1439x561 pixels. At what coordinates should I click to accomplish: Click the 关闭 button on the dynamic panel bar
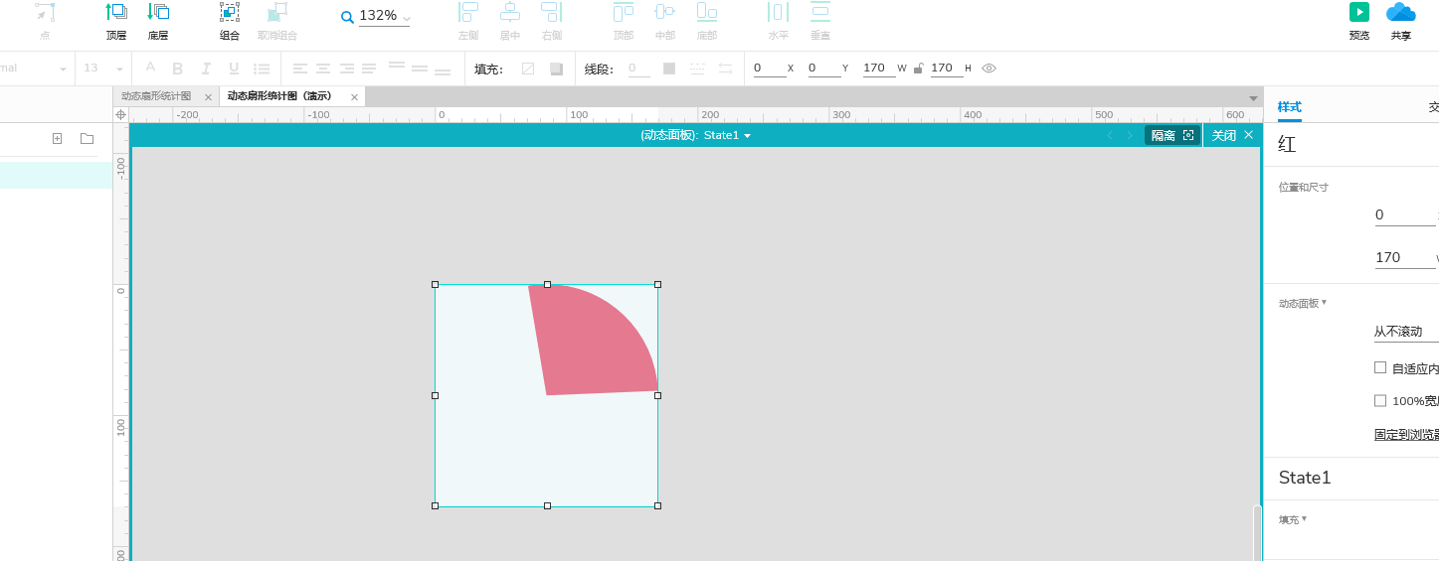(x=1231, y=135)
